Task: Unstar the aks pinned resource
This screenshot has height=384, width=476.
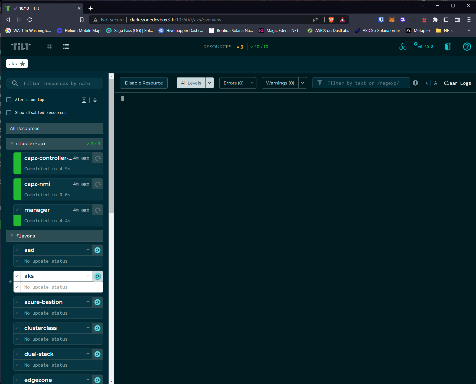Action: coord(22,64)
